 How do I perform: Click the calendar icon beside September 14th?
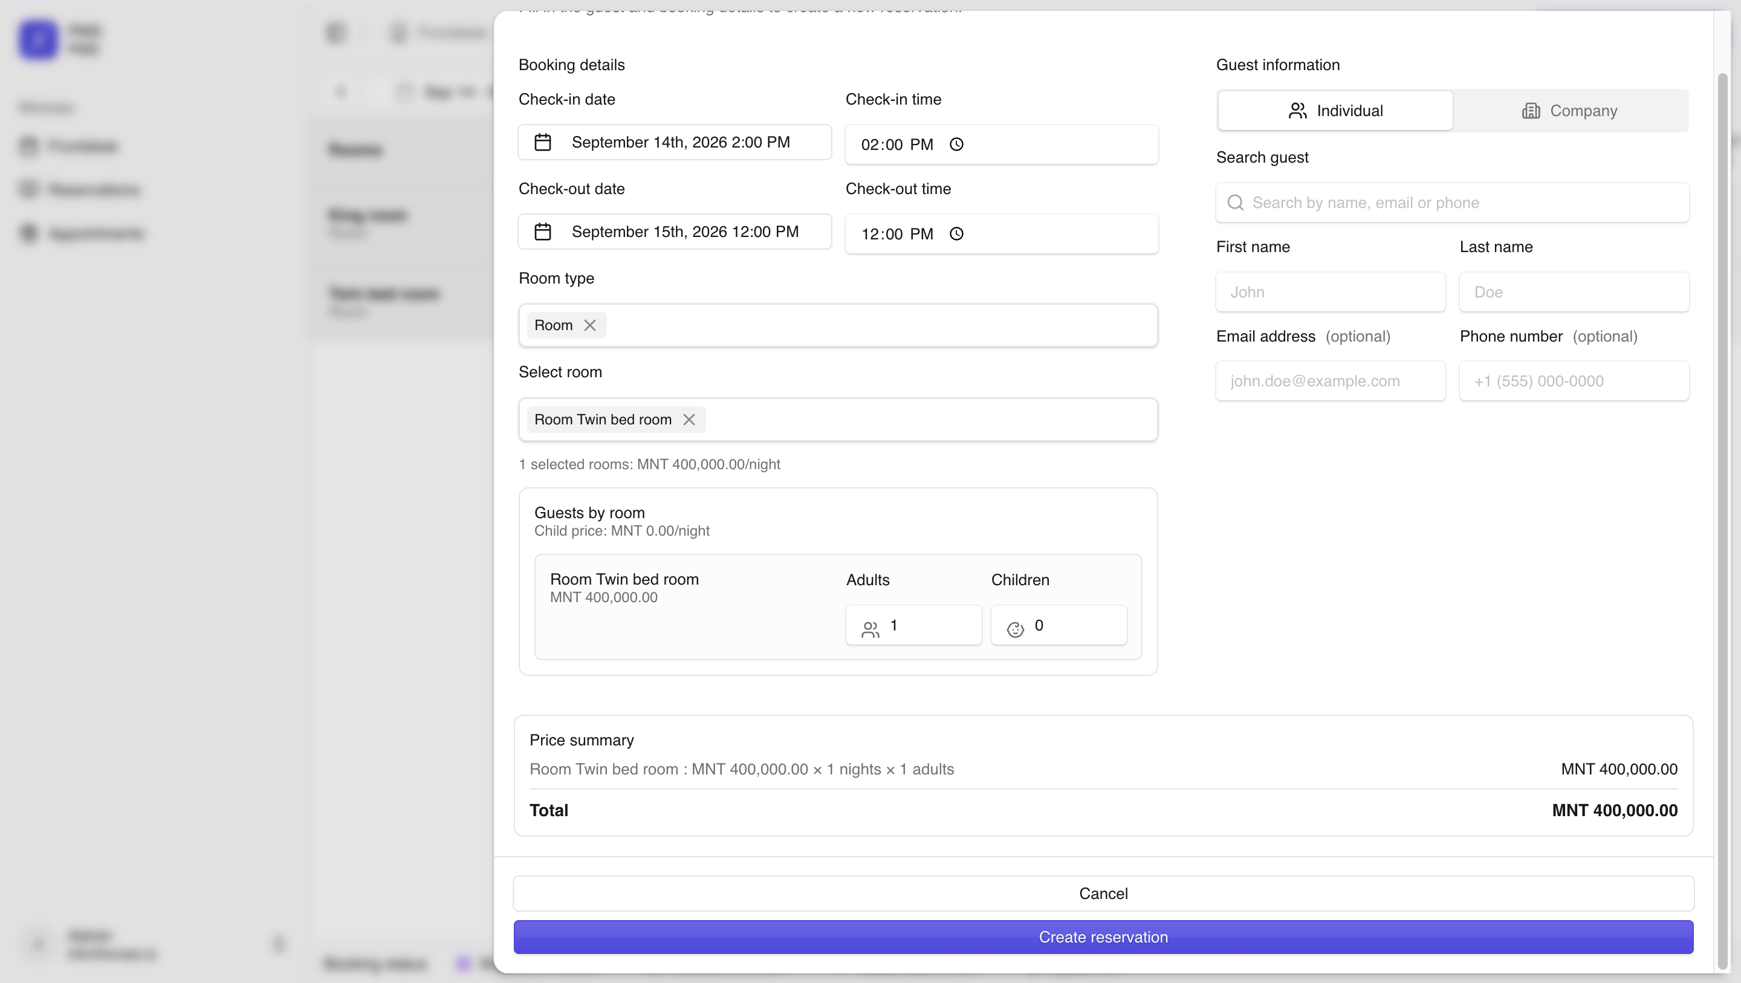point(543,142)
